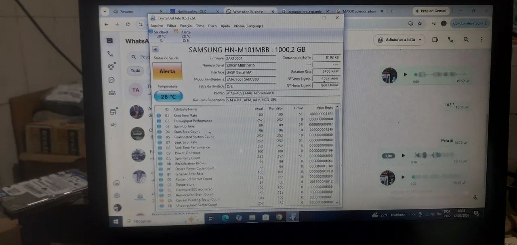Play the 0:10 voice message
The image size is (517, 245).
[403, 155]
